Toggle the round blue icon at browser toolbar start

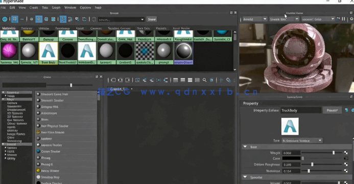pos(5,19)
